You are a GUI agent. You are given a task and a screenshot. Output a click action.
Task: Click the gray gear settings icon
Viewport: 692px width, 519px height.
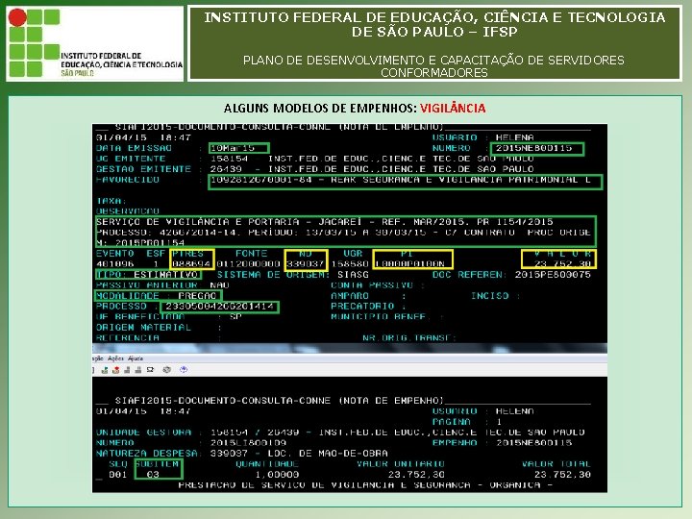167,370
